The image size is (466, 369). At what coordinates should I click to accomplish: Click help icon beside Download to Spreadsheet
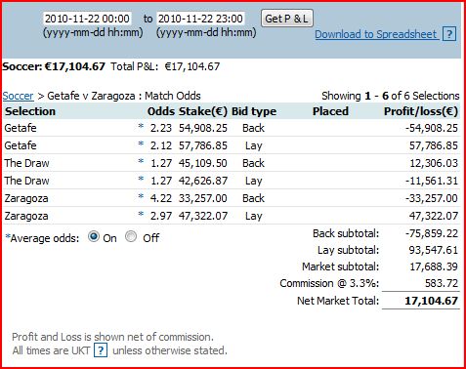[x=449, y=34]
